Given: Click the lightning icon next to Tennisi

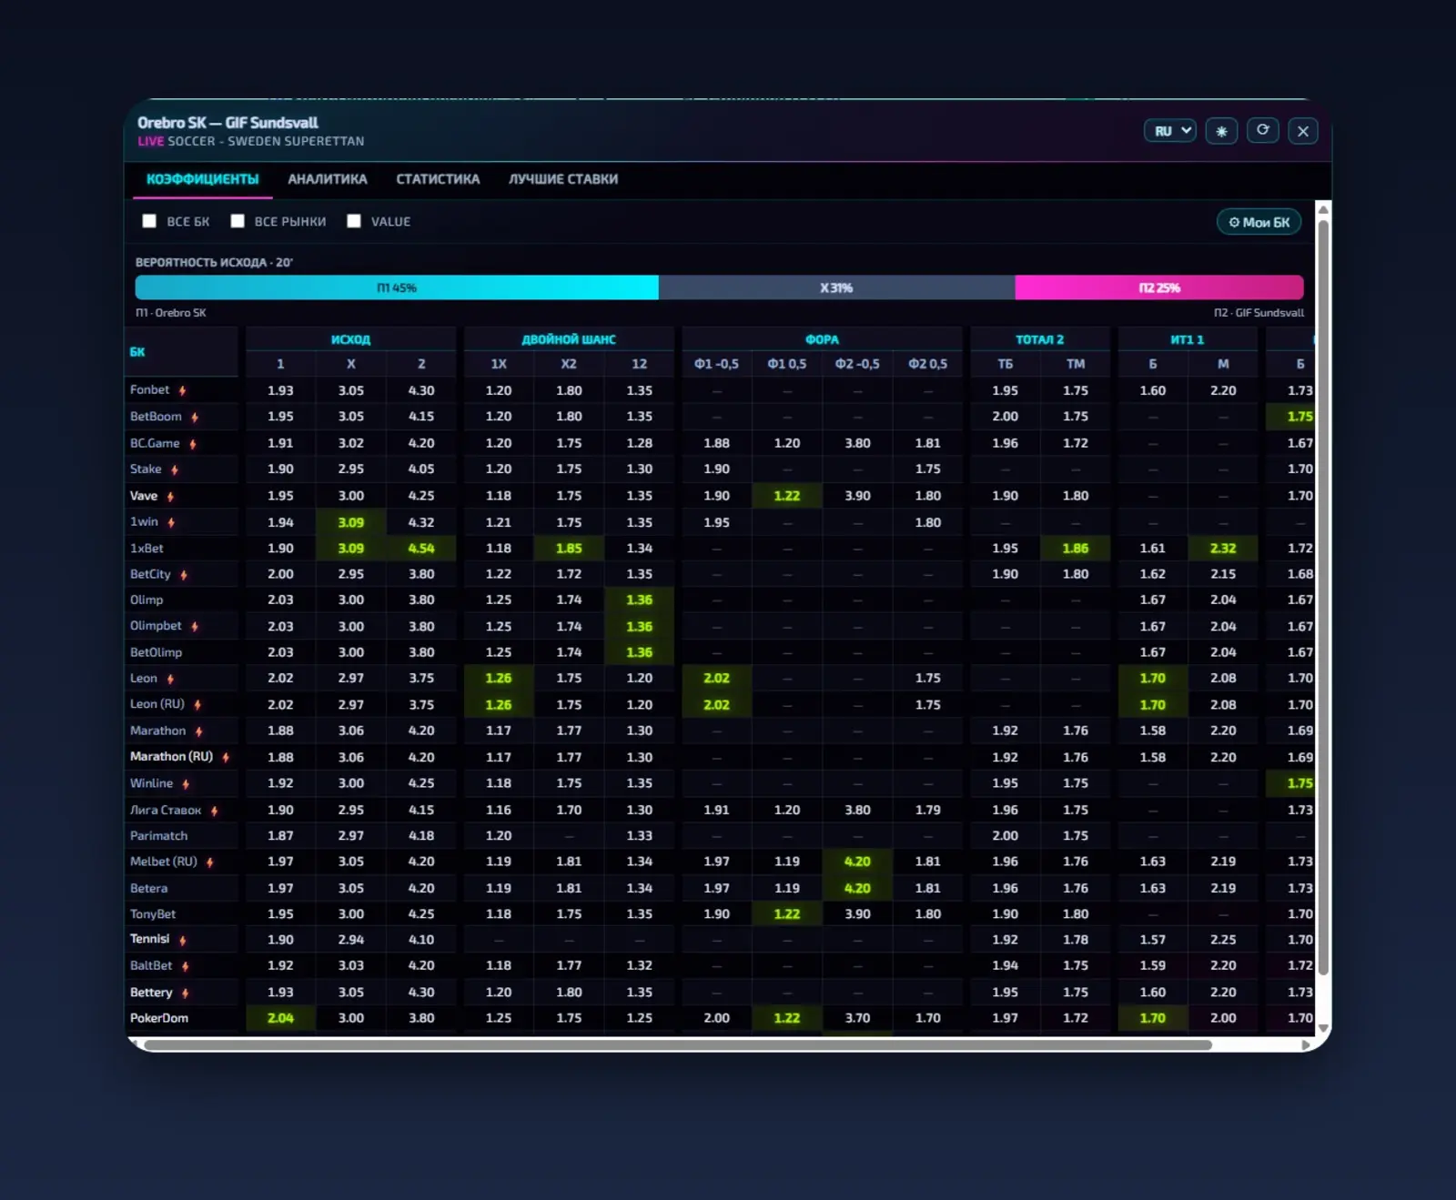Looking at the screenshot, I should point(183,940).
